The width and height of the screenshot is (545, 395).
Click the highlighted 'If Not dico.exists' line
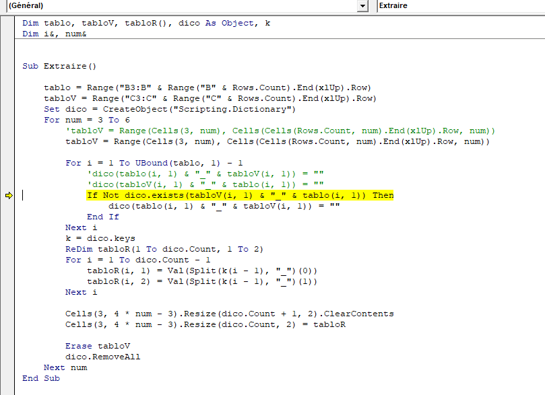point(241,195)
